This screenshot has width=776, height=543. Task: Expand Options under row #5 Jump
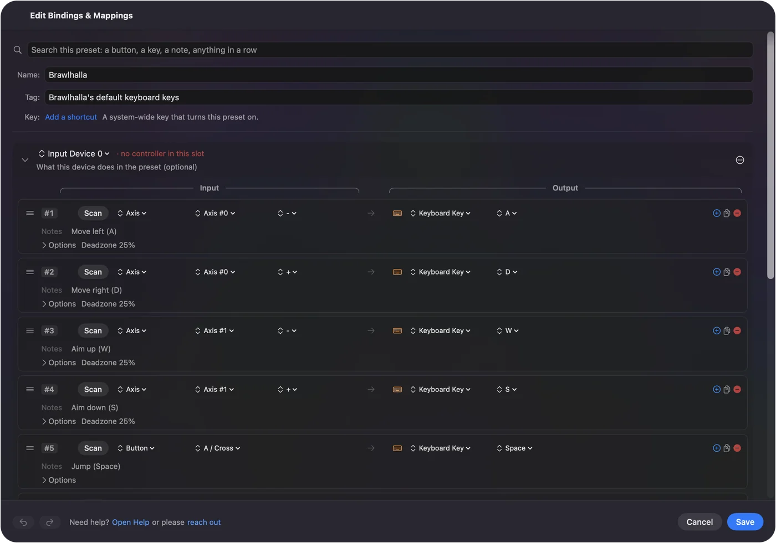click(59, 480)
